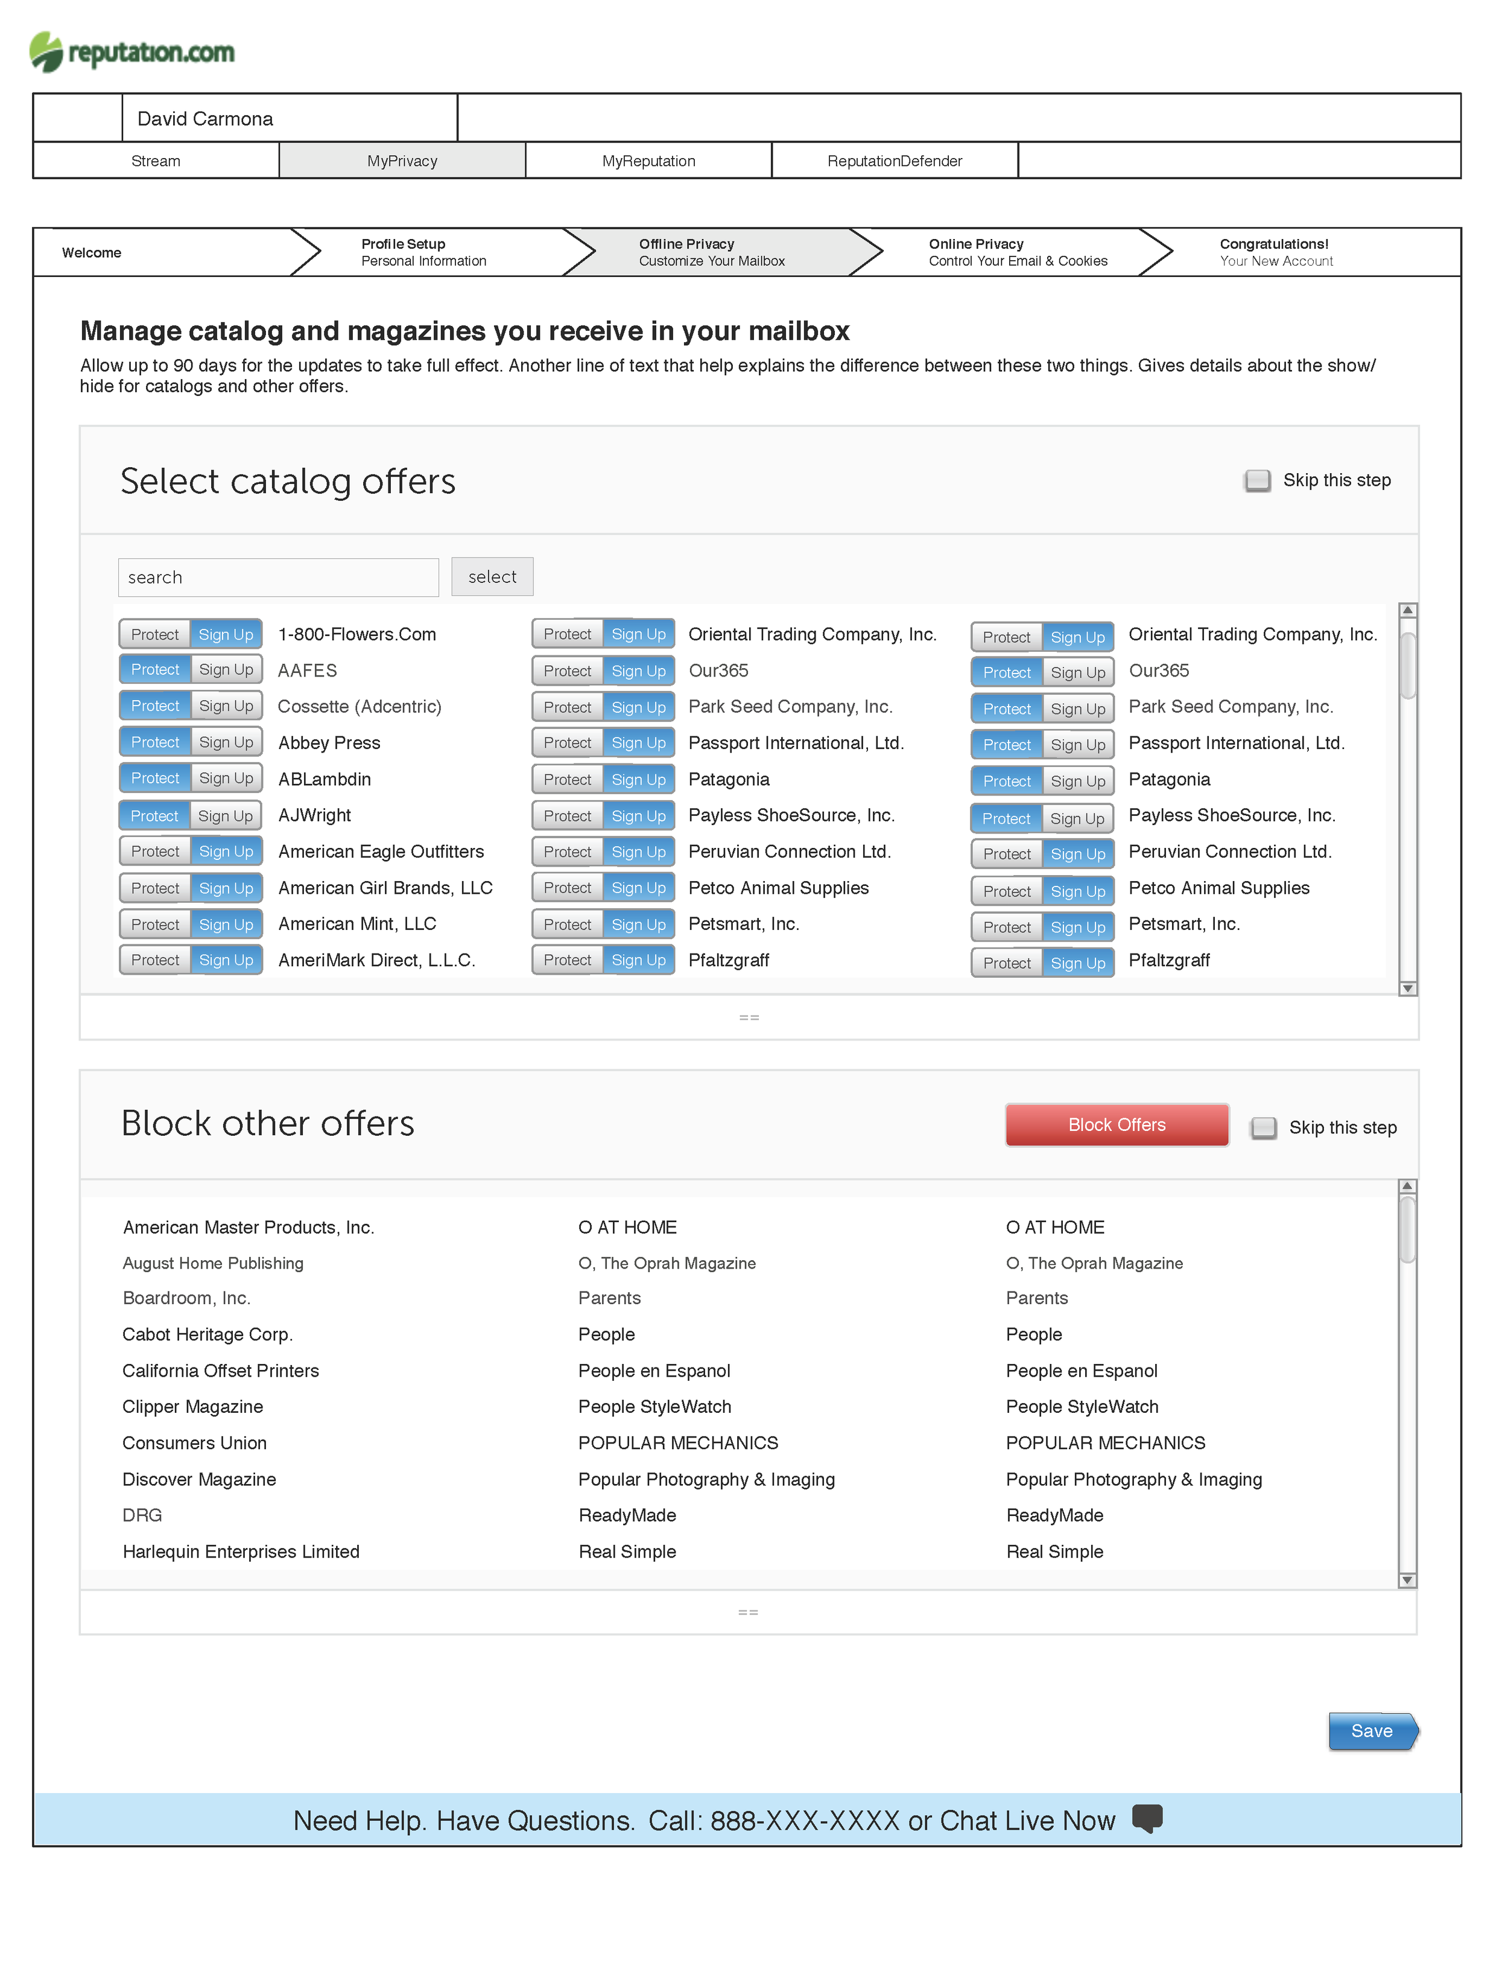
Task: Go to the MyReputation tab
Action: 648,161
